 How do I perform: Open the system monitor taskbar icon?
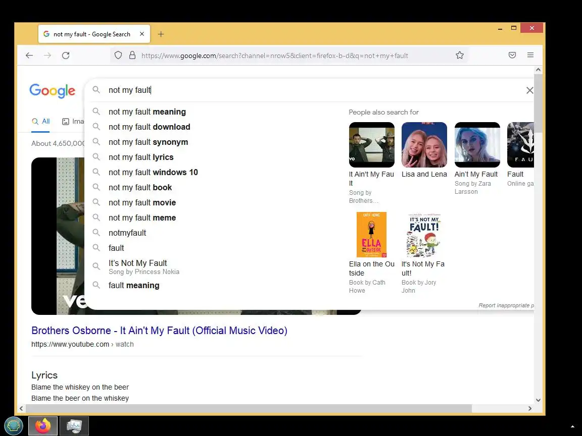[x=74, y=425]
